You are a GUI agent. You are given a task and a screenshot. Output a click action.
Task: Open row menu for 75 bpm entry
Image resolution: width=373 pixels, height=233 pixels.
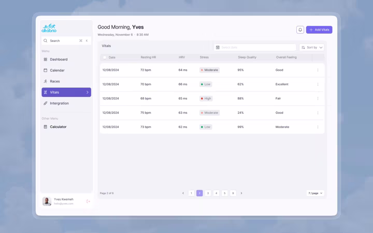coord(318,113)
